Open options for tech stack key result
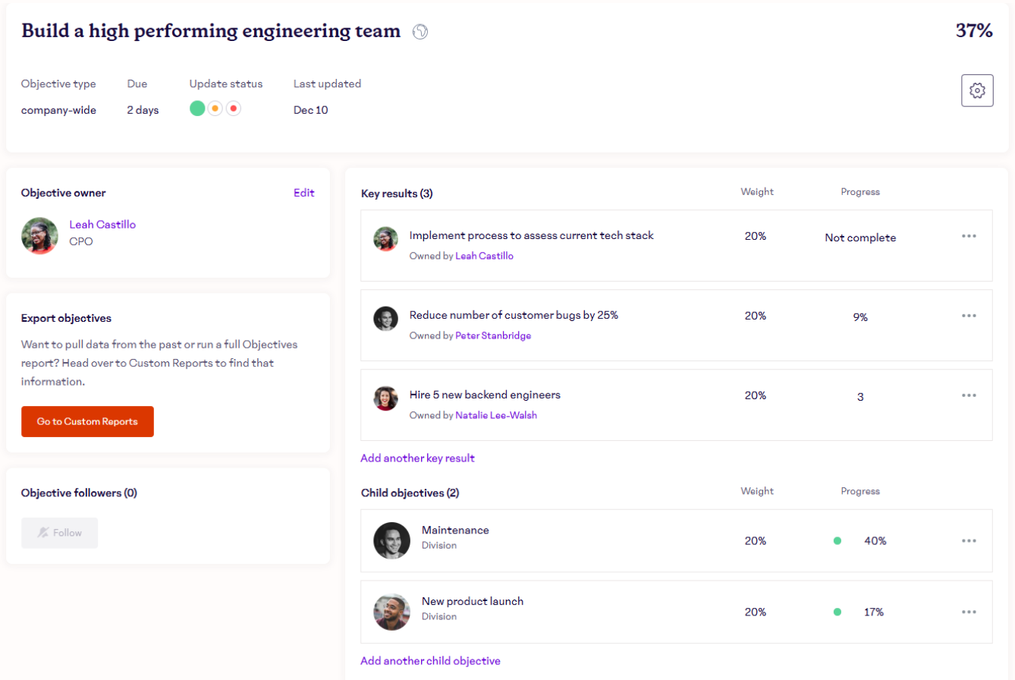The width and height of the screenshot is (1015, 680). [x=969, y=236]
